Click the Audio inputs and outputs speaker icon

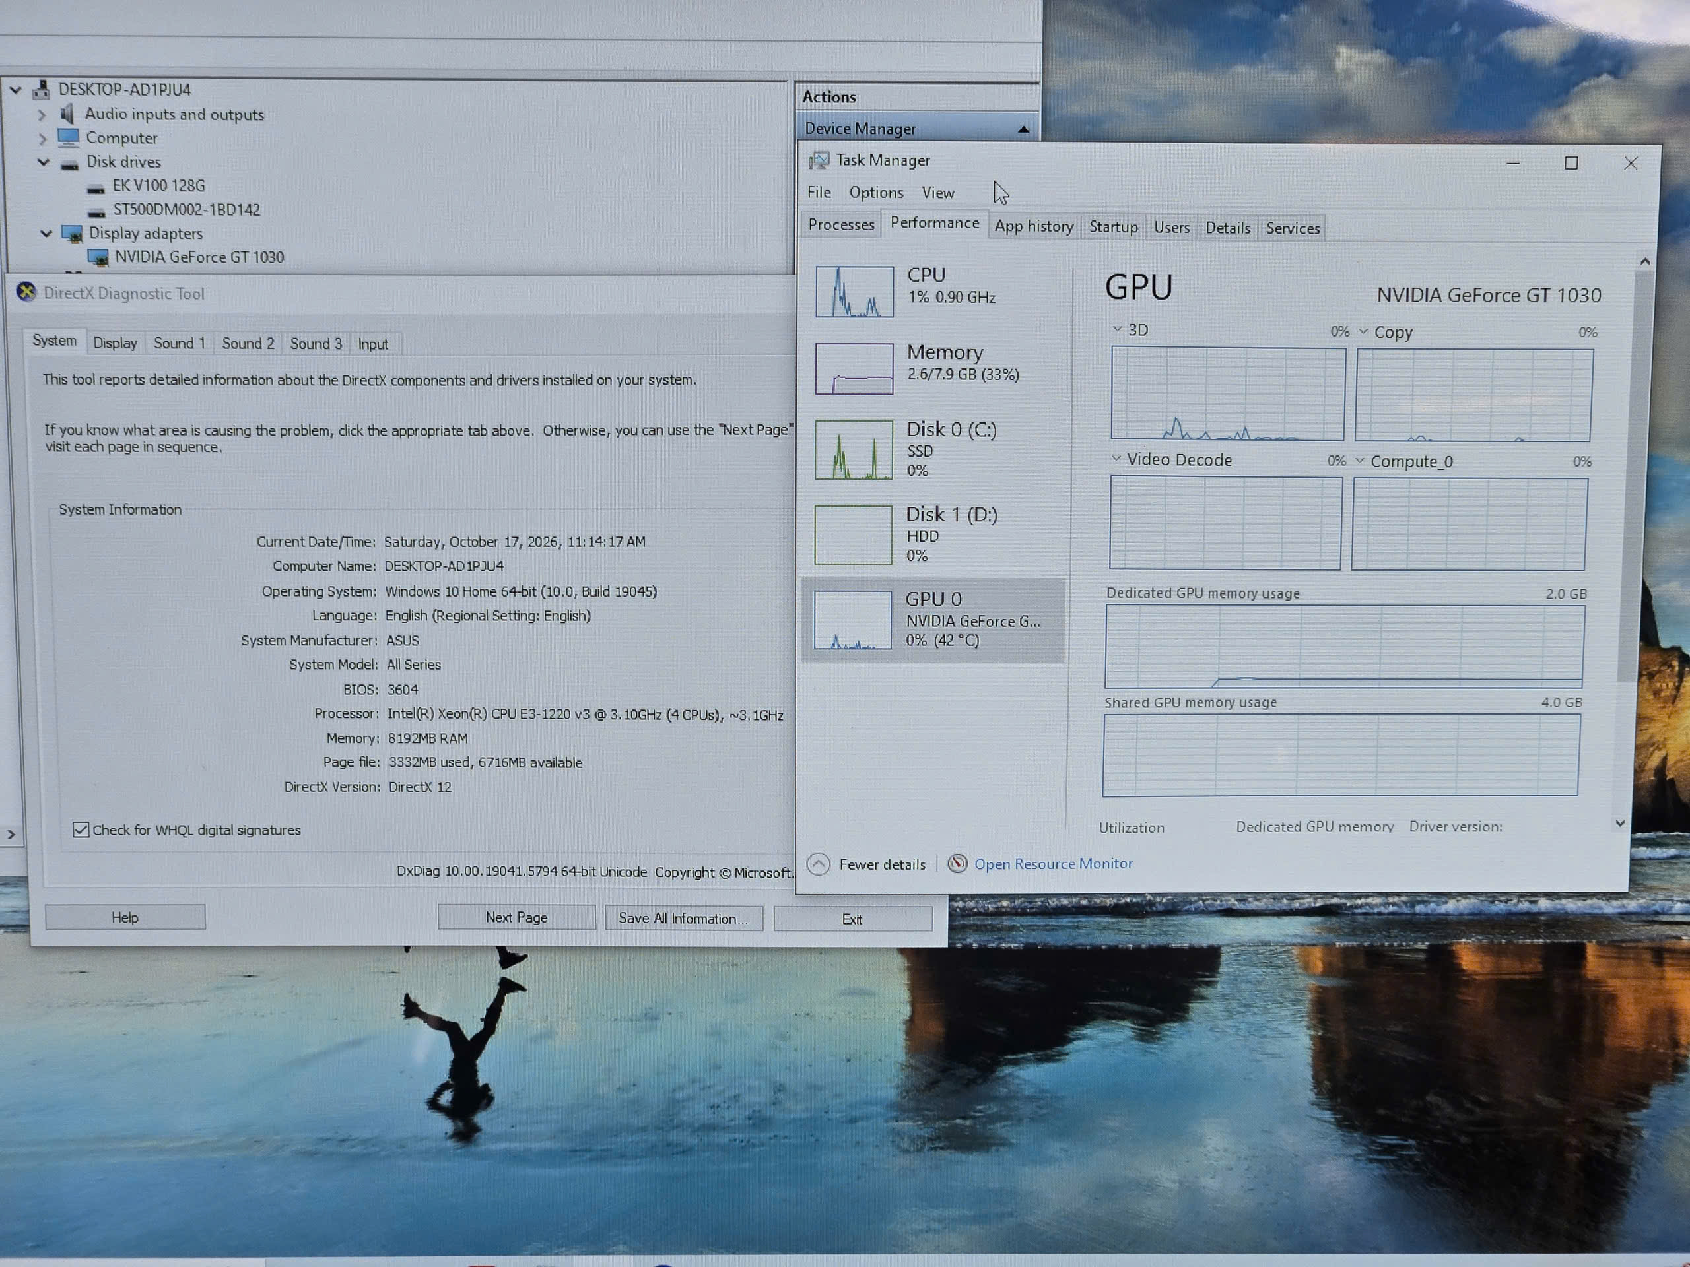point(67,114)
